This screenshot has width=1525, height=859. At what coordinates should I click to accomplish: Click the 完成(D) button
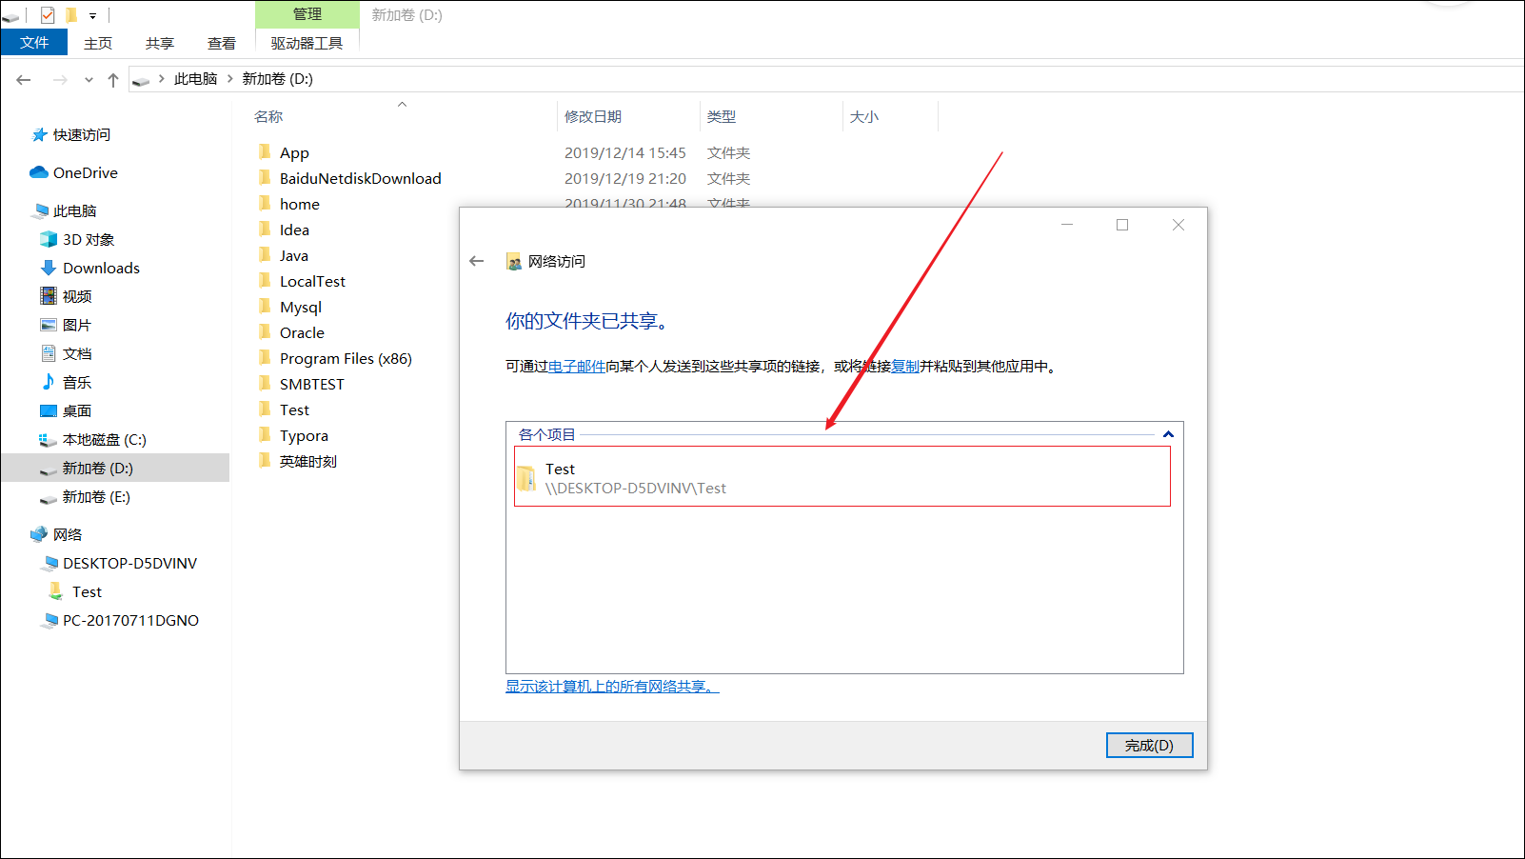coord(1149,745)
